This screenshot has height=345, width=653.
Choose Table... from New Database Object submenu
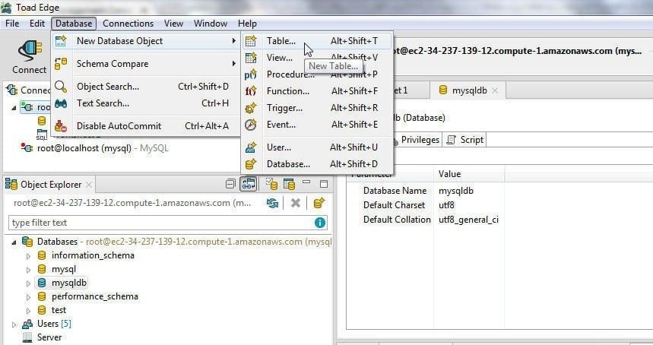317,41
